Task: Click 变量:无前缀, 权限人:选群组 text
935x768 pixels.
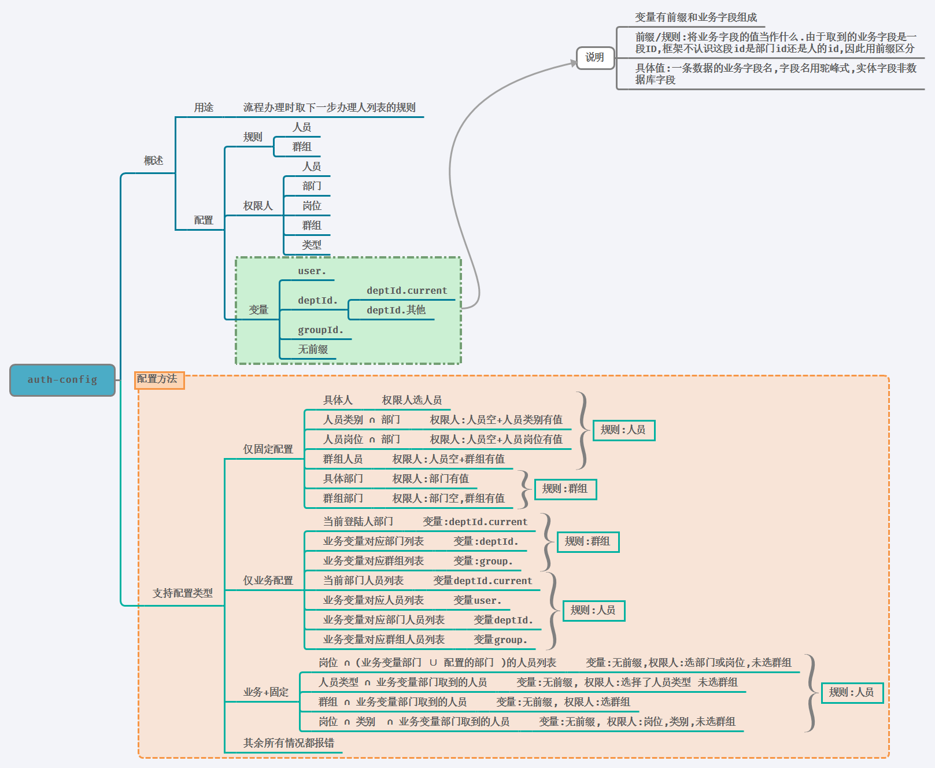Action: (563, 702)
